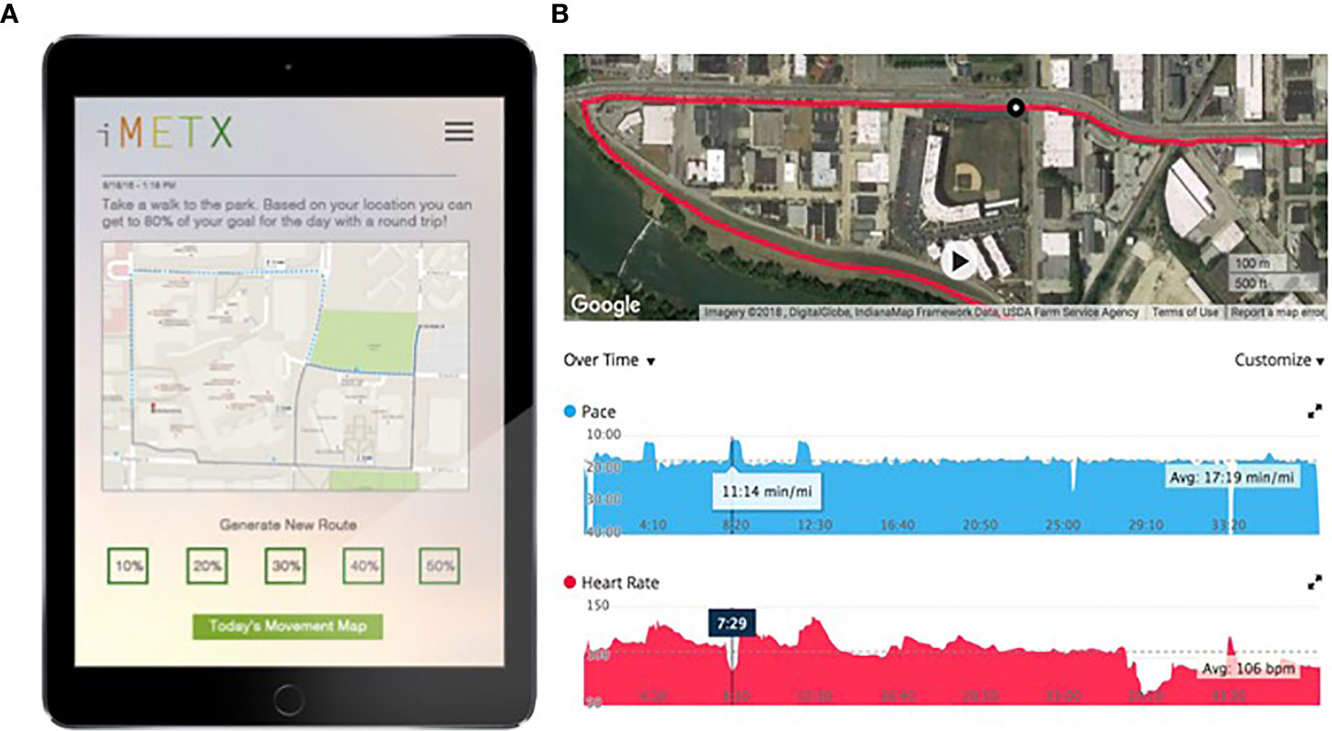Select the 10% route button
This screenshot has height=731, width=1332.
[x=128, y=567]
